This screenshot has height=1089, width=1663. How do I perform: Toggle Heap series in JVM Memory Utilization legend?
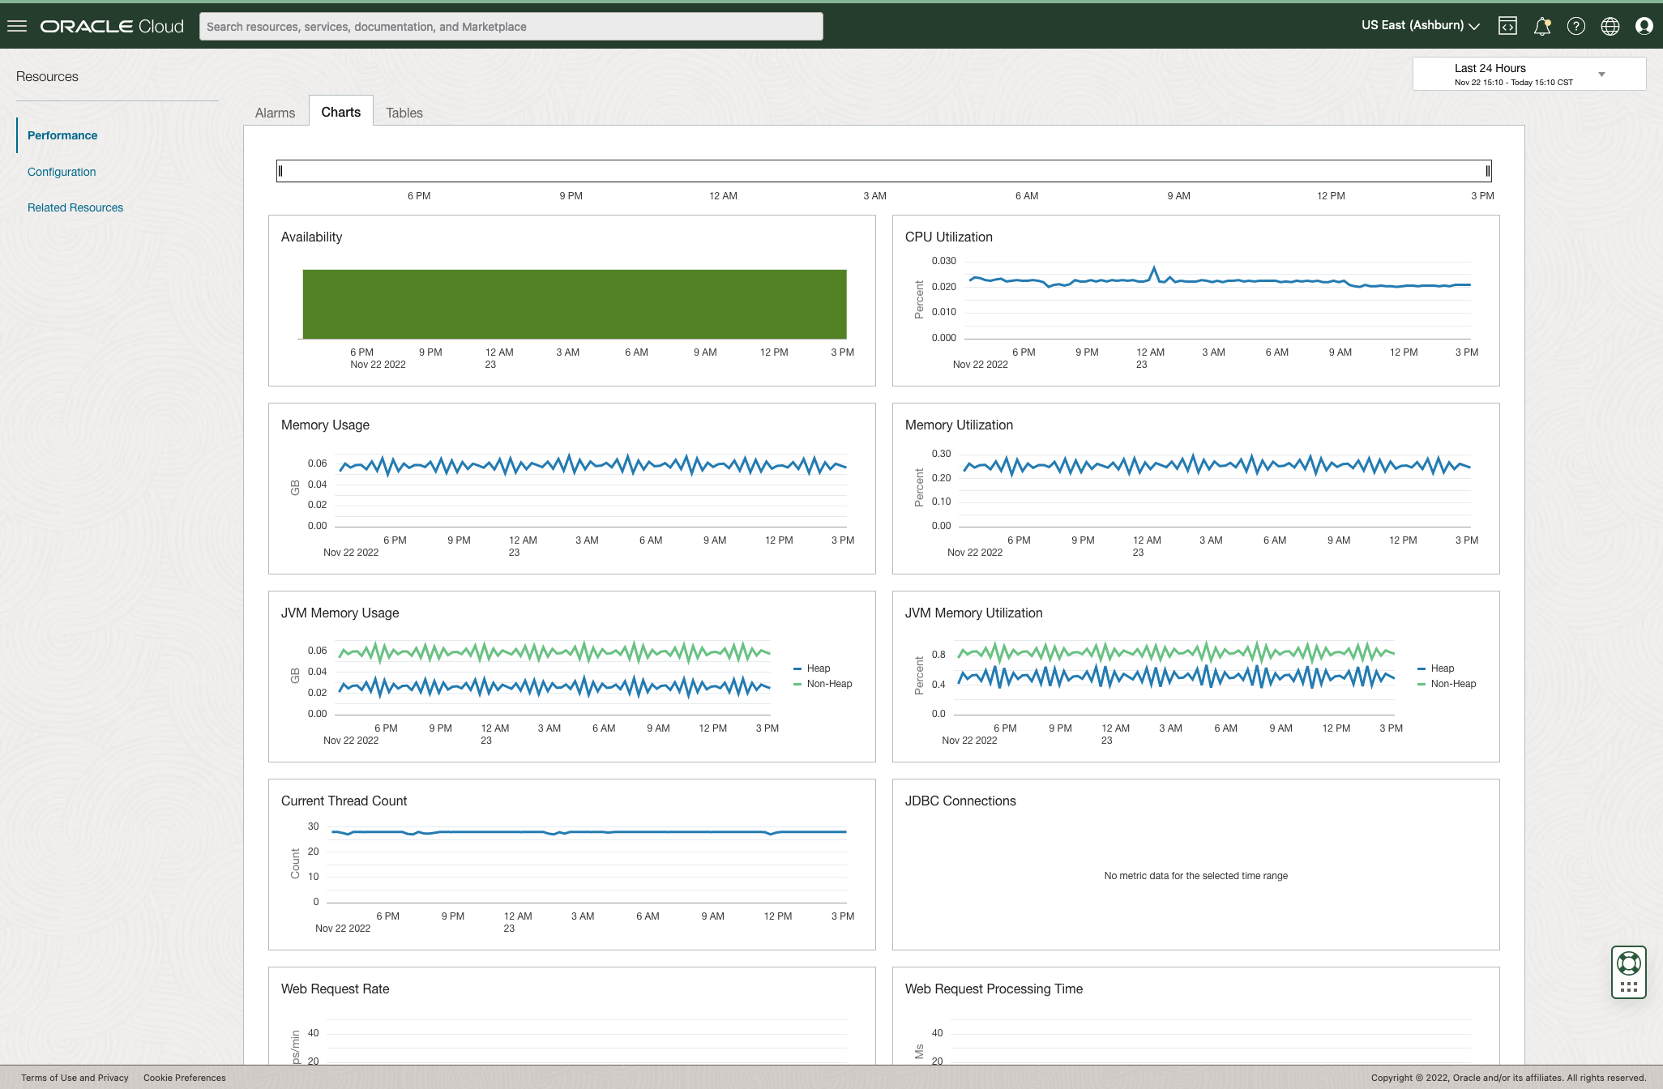pyautogui.click(x=1442, y=668)
